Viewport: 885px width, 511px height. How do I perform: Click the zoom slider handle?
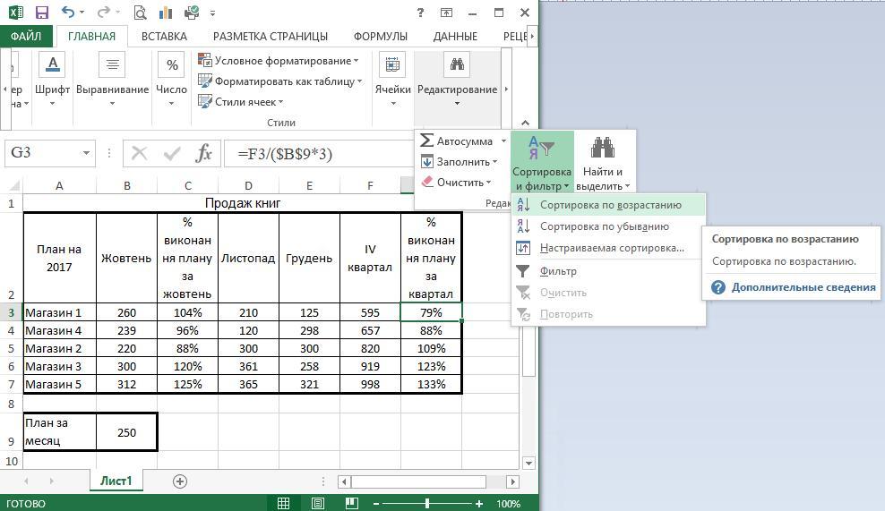[427, 503]
